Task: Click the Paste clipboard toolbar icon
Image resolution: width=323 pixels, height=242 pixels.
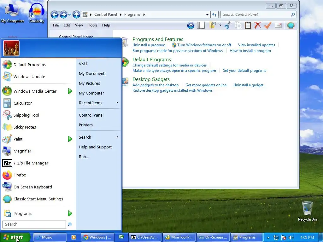Action: click(x=248, y=25)
